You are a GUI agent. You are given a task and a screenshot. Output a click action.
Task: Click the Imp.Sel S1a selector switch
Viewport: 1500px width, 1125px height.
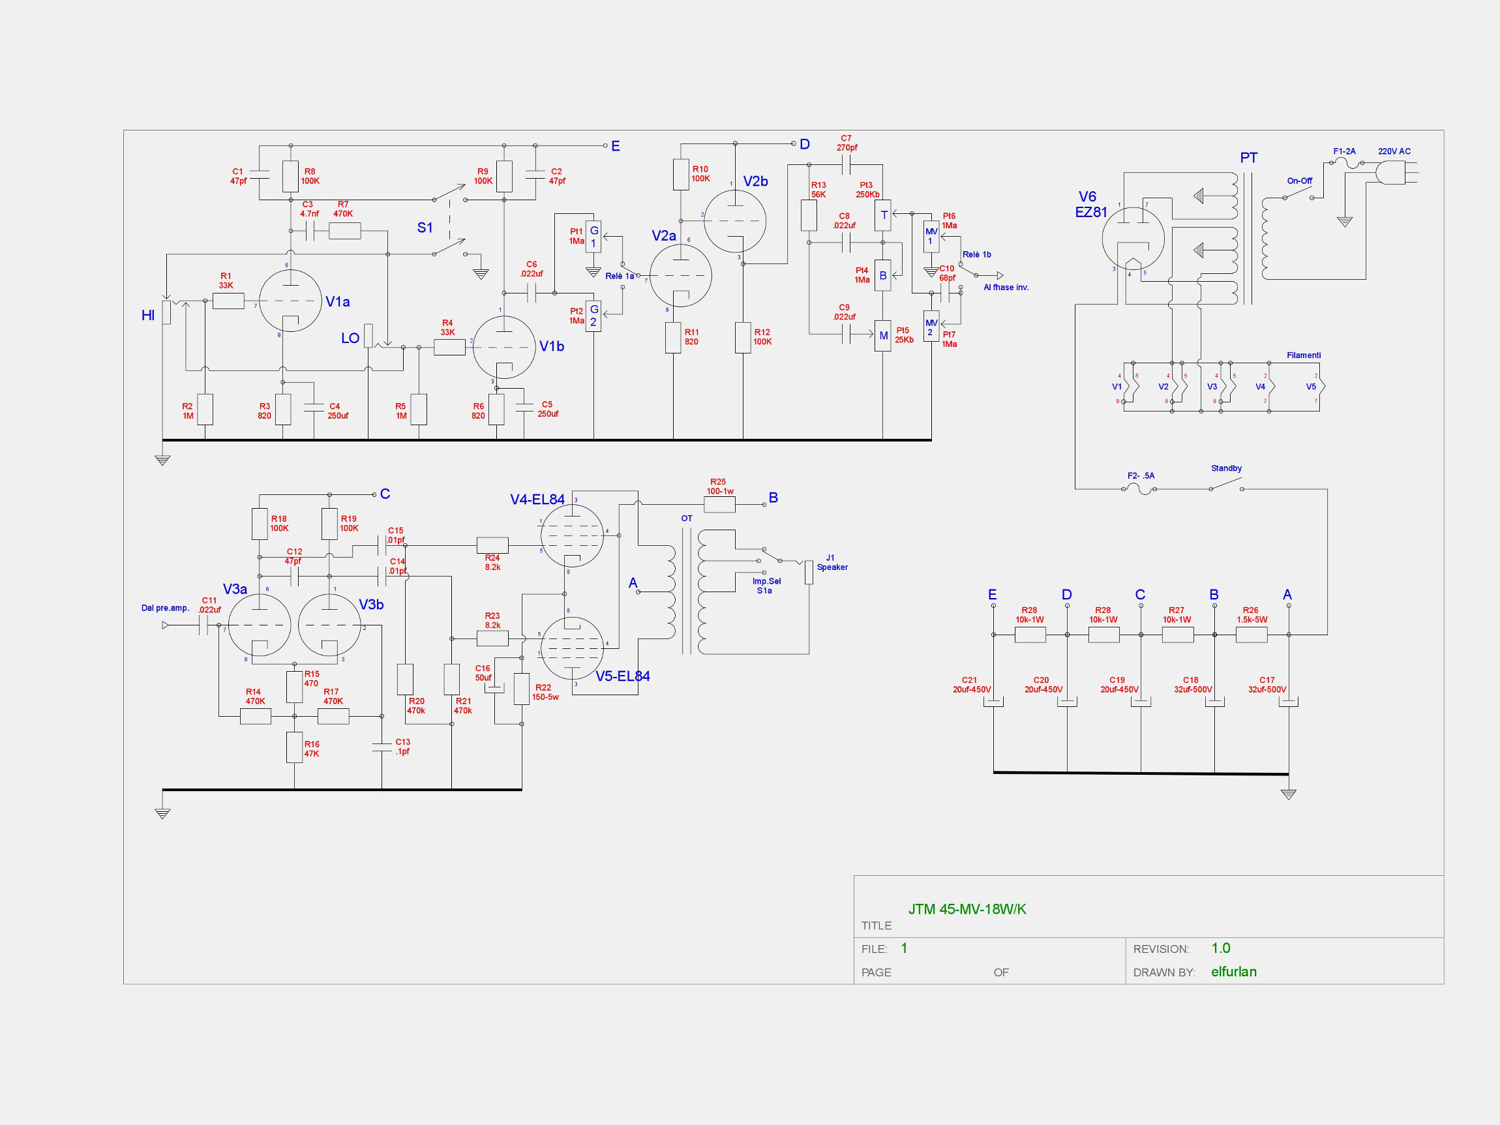[772, 556]
